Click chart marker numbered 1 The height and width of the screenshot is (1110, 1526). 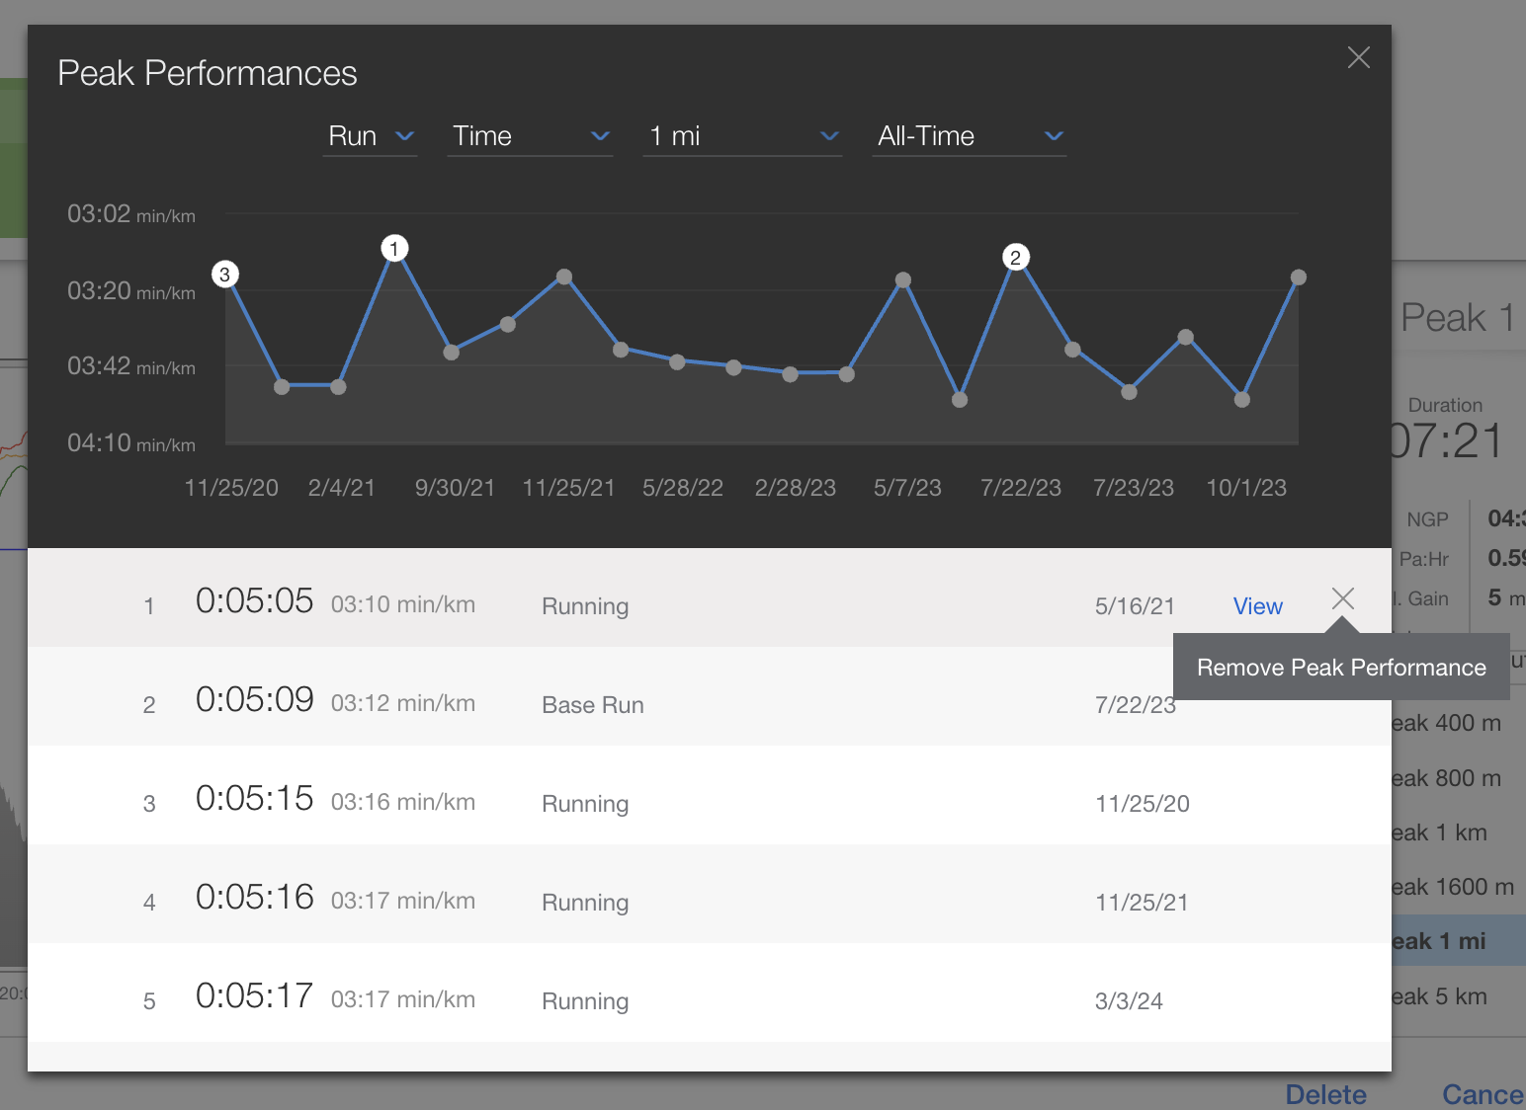pos(394,248)
